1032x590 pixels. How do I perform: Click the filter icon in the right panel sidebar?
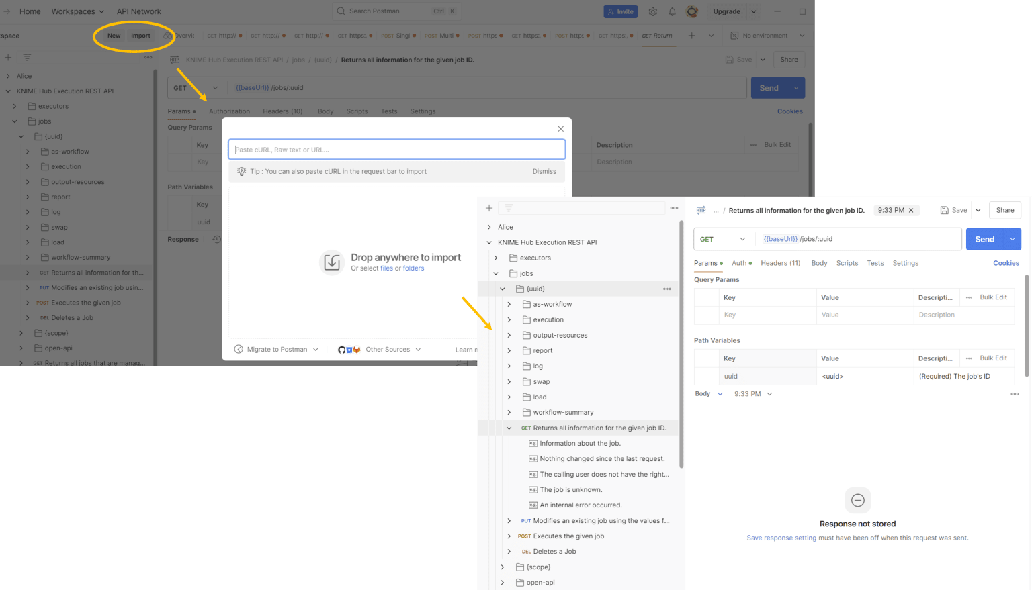pos(509,208)
